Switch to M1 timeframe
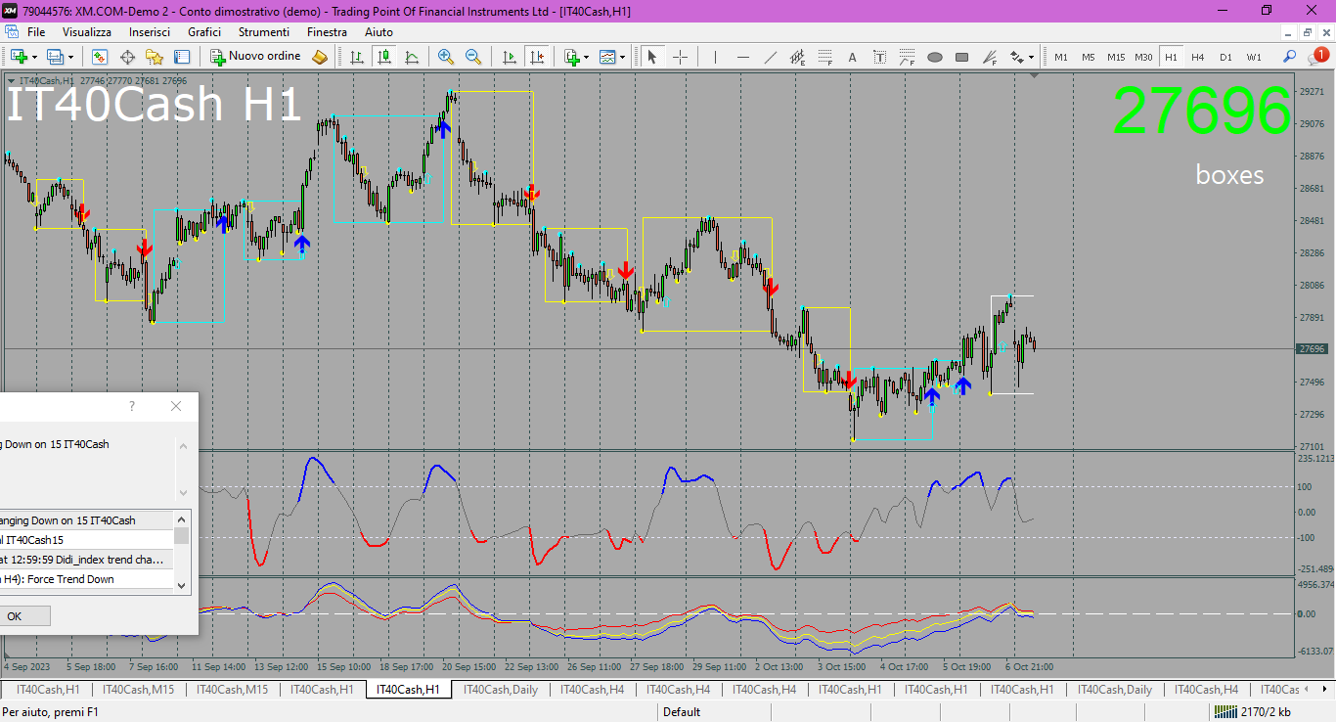The width and height of the screenshot is (1336, 722). (x=1061, y=57)
